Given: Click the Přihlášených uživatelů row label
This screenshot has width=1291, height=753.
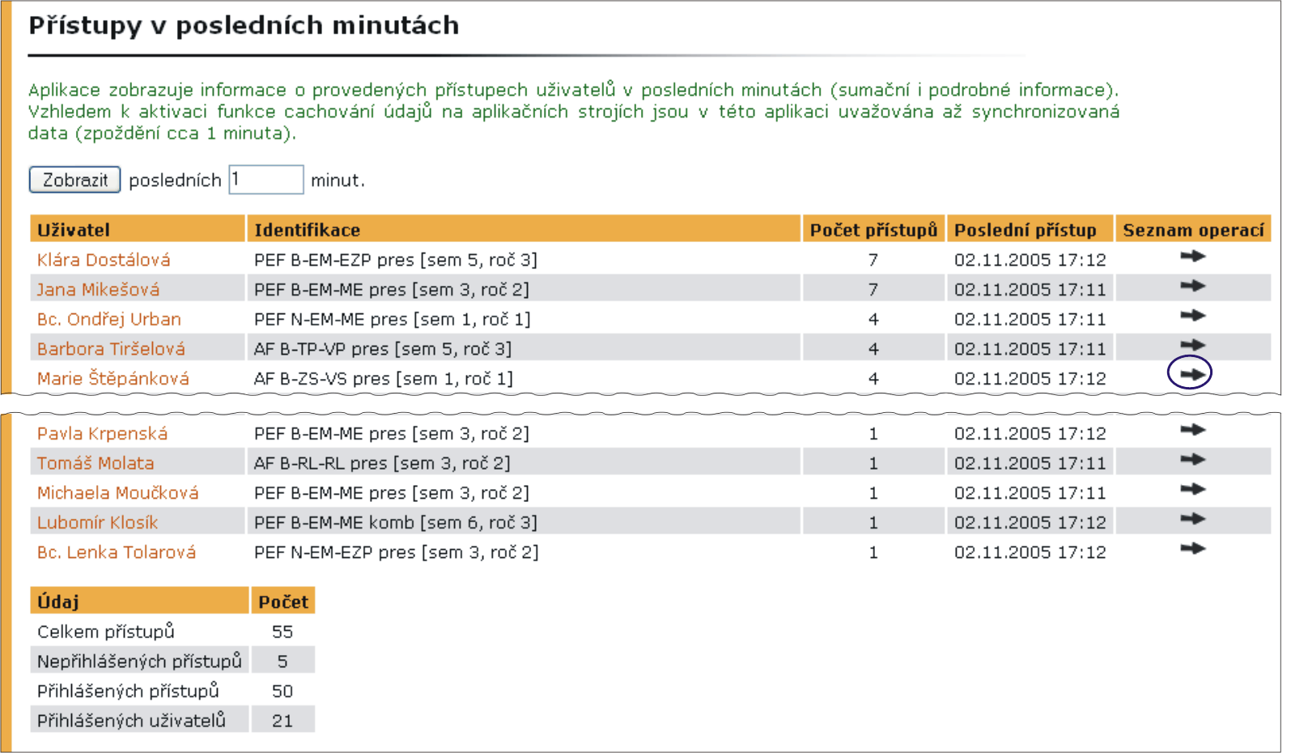Looking at the screenshot, I should (x=131, y=721).
